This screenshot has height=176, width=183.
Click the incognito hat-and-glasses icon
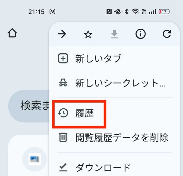[x=63, y=83]
